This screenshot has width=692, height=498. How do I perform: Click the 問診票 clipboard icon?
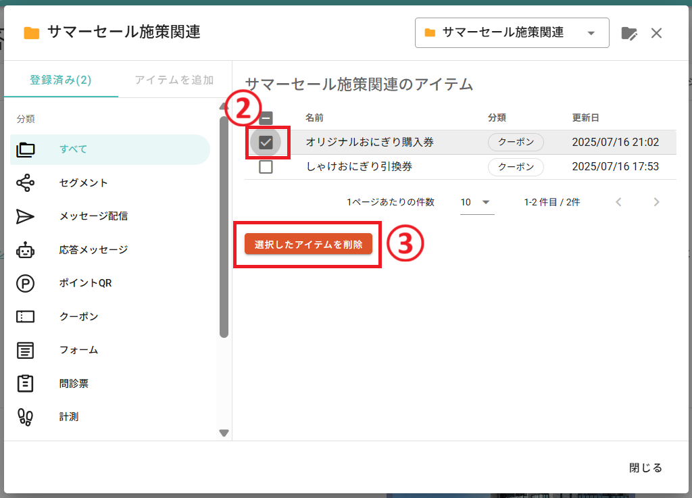tap(25, 383)
